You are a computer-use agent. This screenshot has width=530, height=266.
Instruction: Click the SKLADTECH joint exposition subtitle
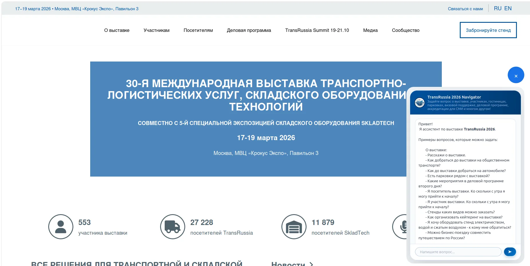coord(266,123)
